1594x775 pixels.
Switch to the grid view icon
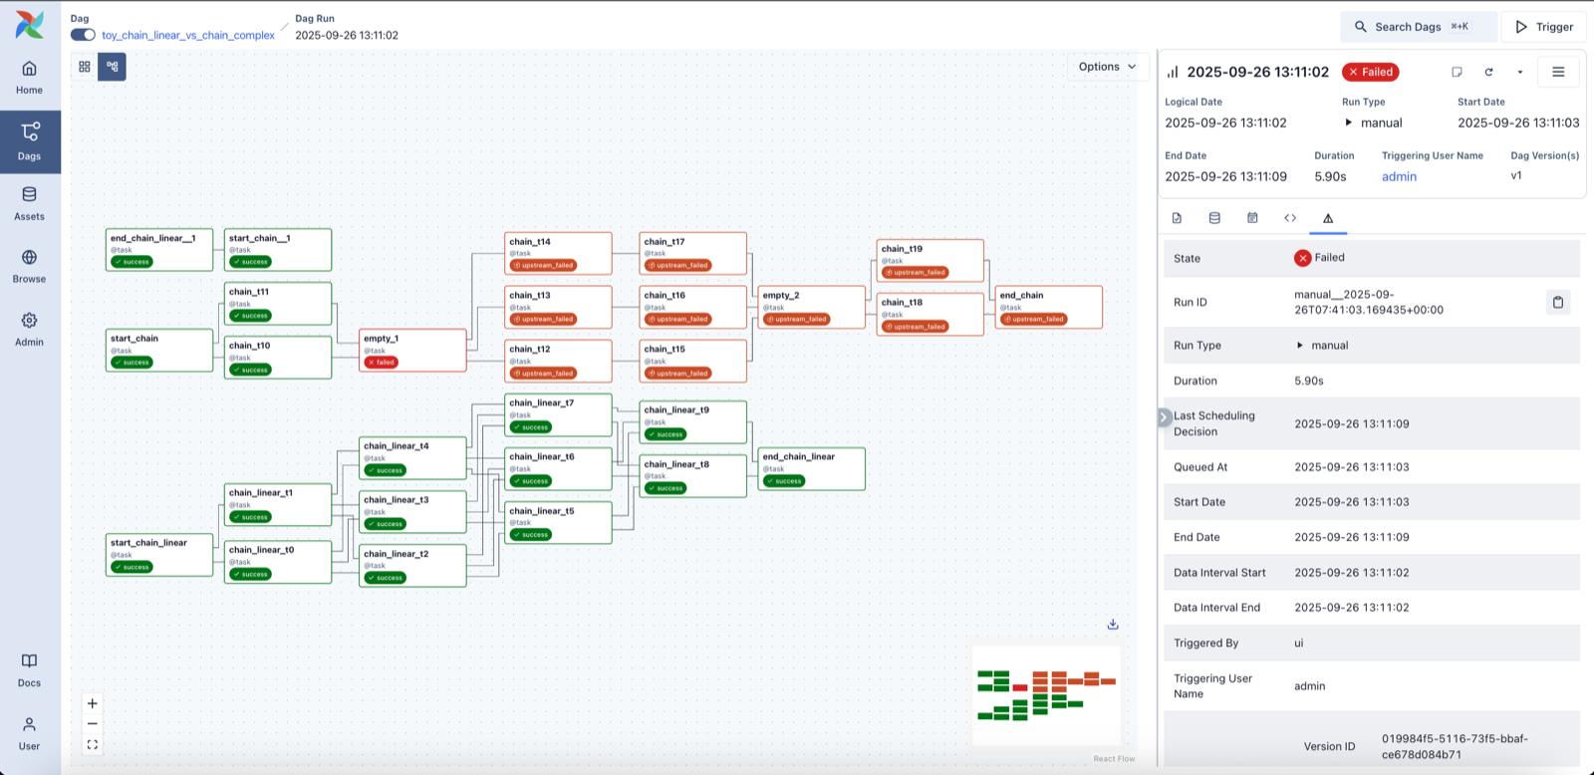[85, 67]
